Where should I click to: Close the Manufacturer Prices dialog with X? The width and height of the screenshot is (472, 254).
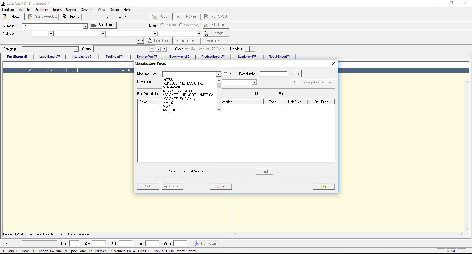334,63
